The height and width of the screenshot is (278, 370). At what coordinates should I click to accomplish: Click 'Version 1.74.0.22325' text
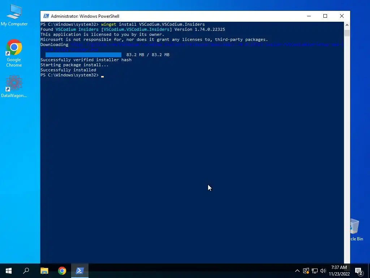(x=199, y=29)
